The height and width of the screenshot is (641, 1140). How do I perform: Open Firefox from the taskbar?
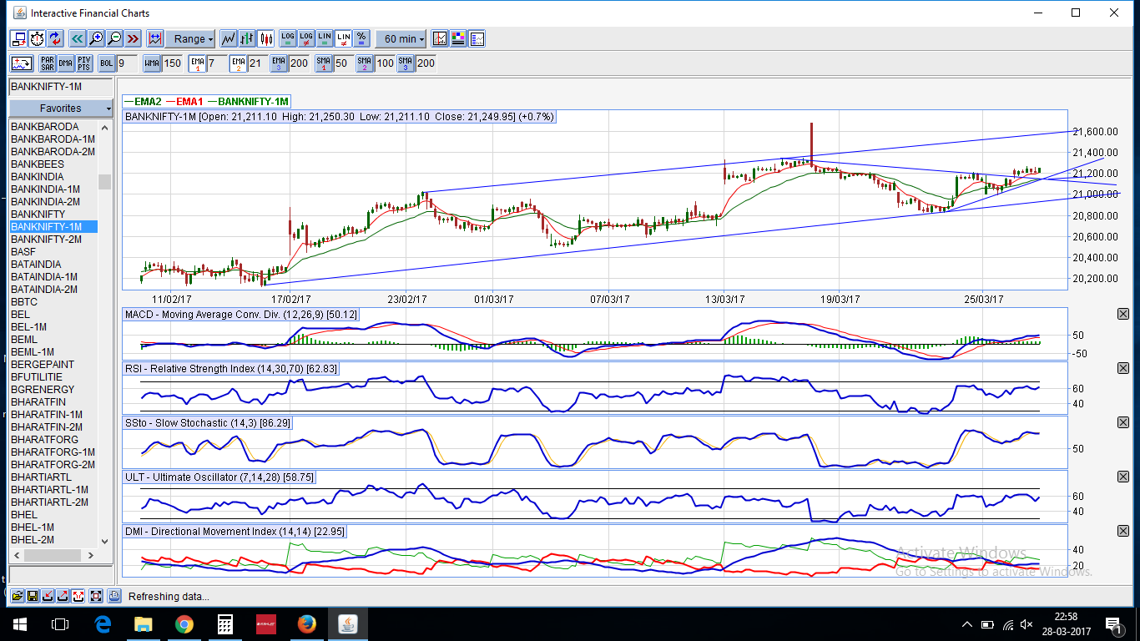pyautogui.click(x=306, y=623)
